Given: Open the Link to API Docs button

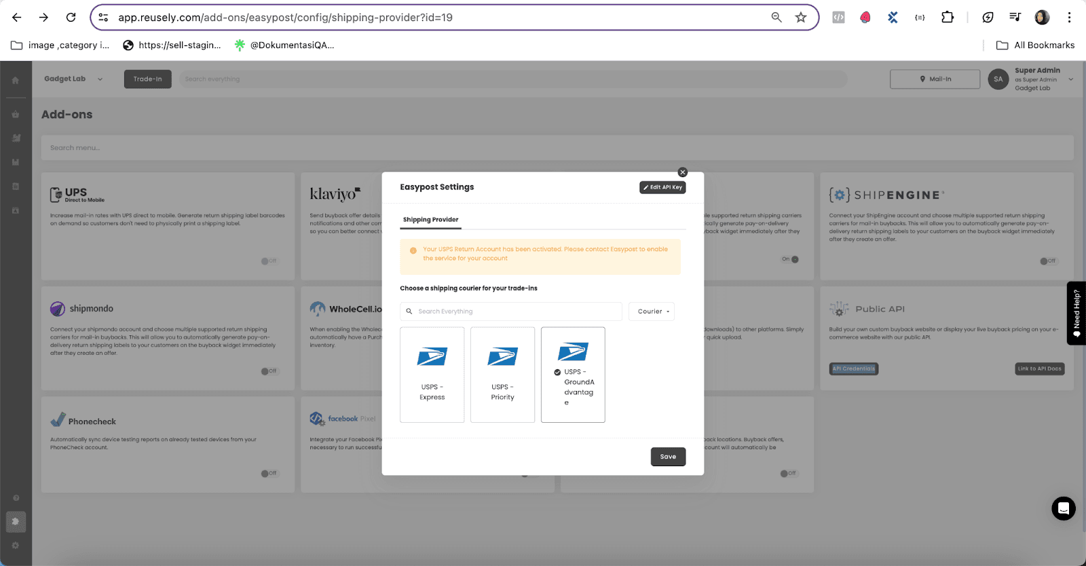Looking at the screenshot, I should point(1040,369).
